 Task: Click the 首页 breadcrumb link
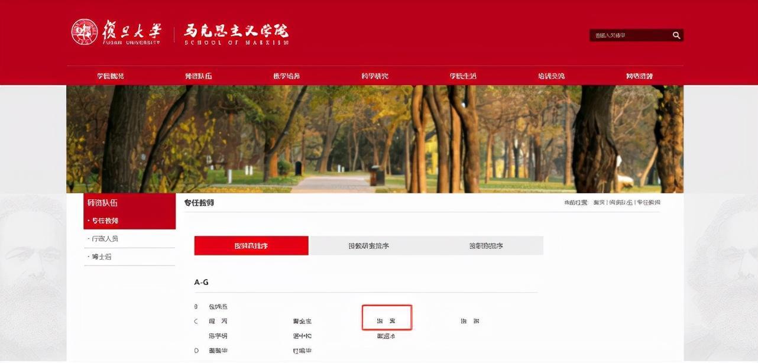pos(599,203)
